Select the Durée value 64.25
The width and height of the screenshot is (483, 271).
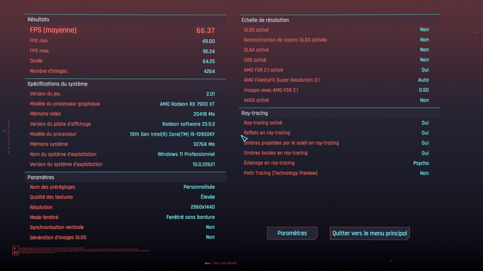(x=208, y=62)
